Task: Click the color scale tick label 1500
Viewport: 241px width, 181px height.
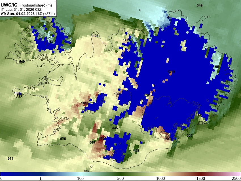Action: (x=200, y=178)
